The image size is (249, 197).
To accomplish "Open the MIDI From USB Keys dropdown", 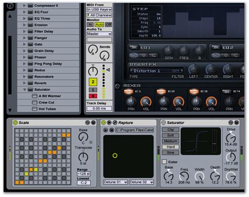I will [99, 9].
